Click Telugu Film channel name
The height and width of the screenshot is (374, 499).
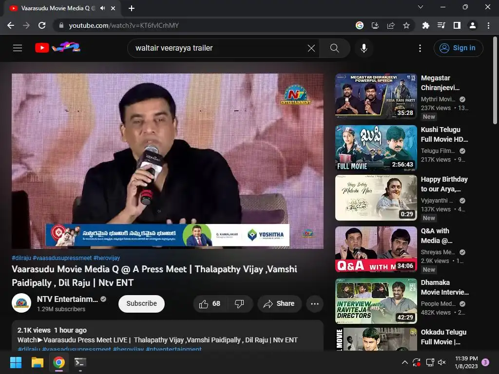click(438, 151)
